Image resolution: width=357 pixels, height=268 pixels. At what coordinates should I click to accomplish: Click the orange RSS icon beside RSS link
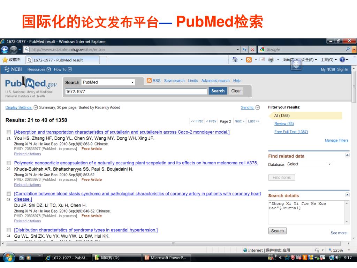(149, 81)
